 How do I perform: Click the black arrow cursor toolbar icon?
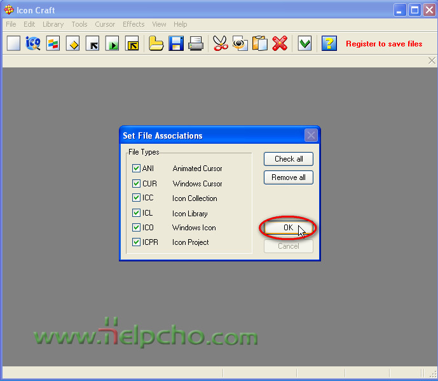[93, 44]
